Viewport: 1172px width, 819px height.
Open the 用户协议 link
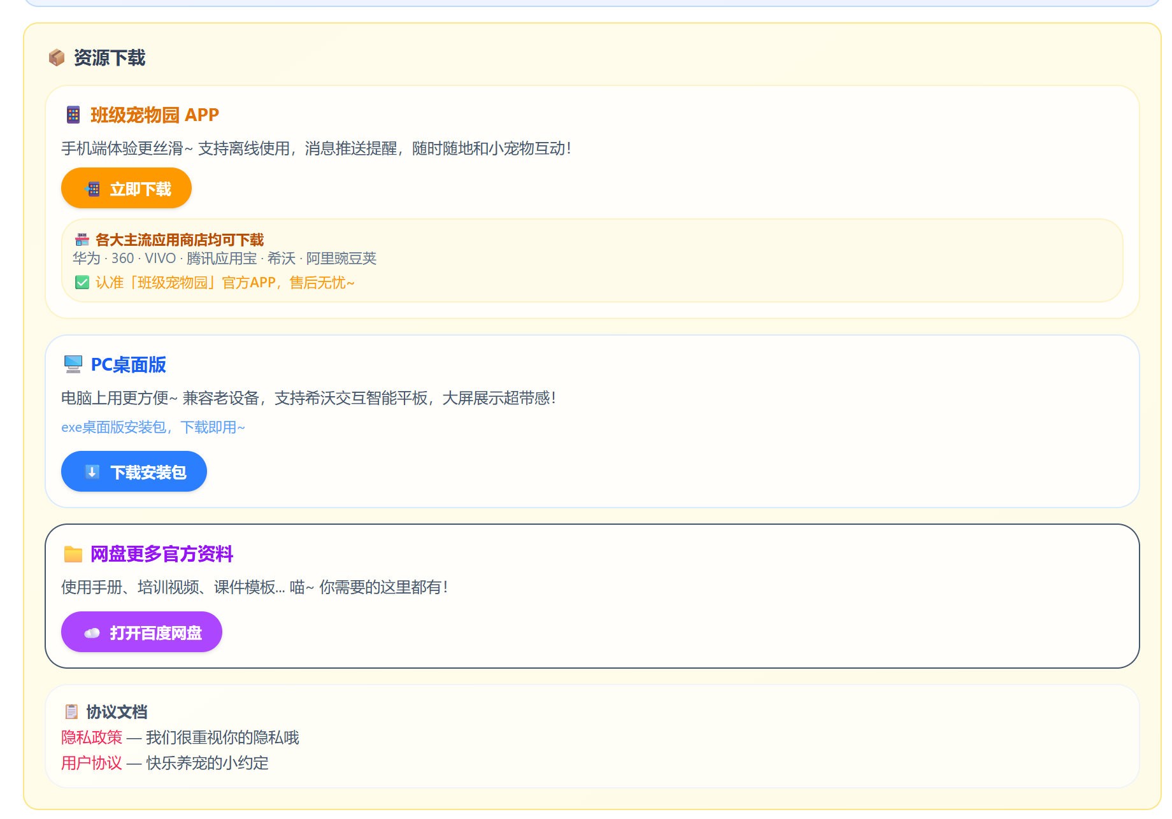(92, 762)
